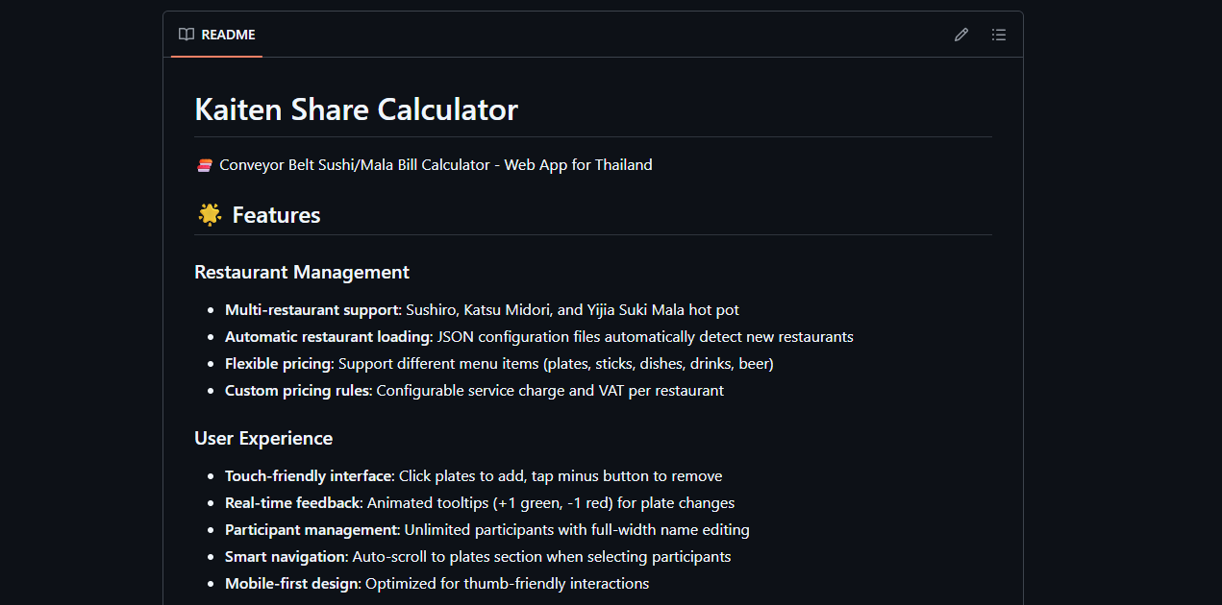Click the "Web App for Thailand" description text
Screen dimensions: 1222x605
[x=578, y=165]
